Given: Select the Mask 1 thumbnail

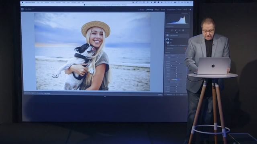Looking at the screenshot, I should click(x=167, y=40).
